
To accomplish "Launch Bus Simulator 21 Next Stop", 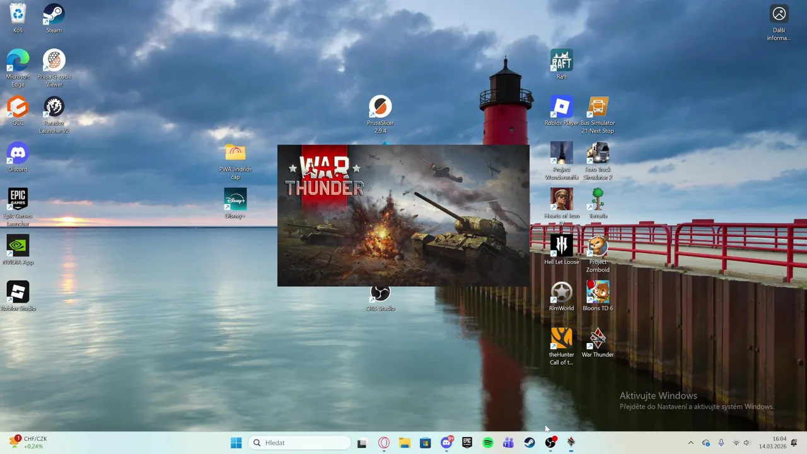I will click(598, 115).
